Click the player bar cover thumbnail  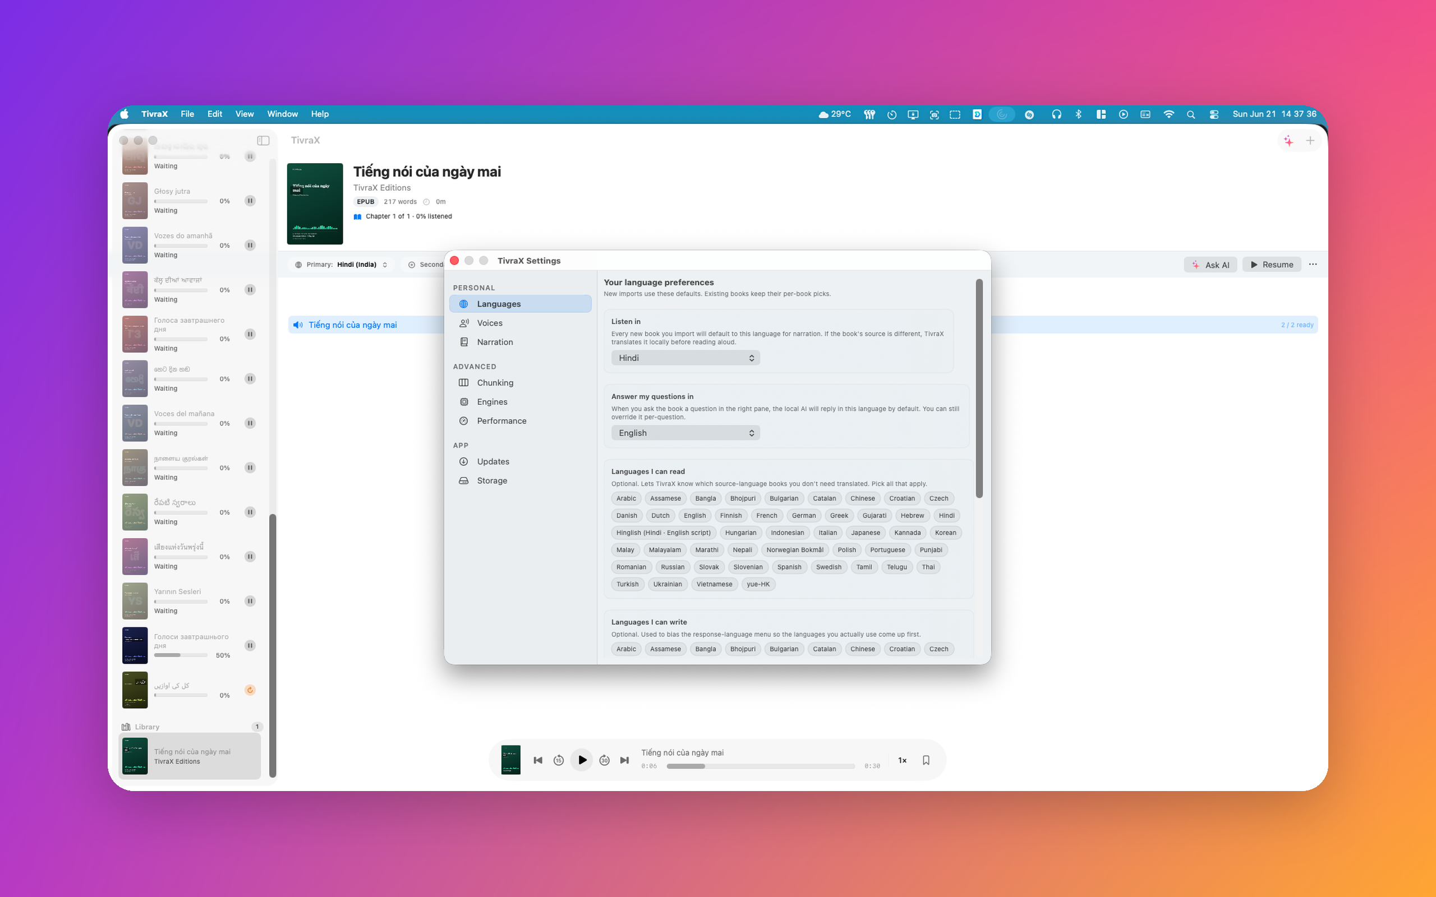(510, 760)
